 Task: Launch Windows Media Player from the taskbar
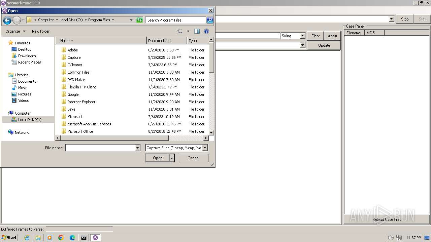click(49, 238)
